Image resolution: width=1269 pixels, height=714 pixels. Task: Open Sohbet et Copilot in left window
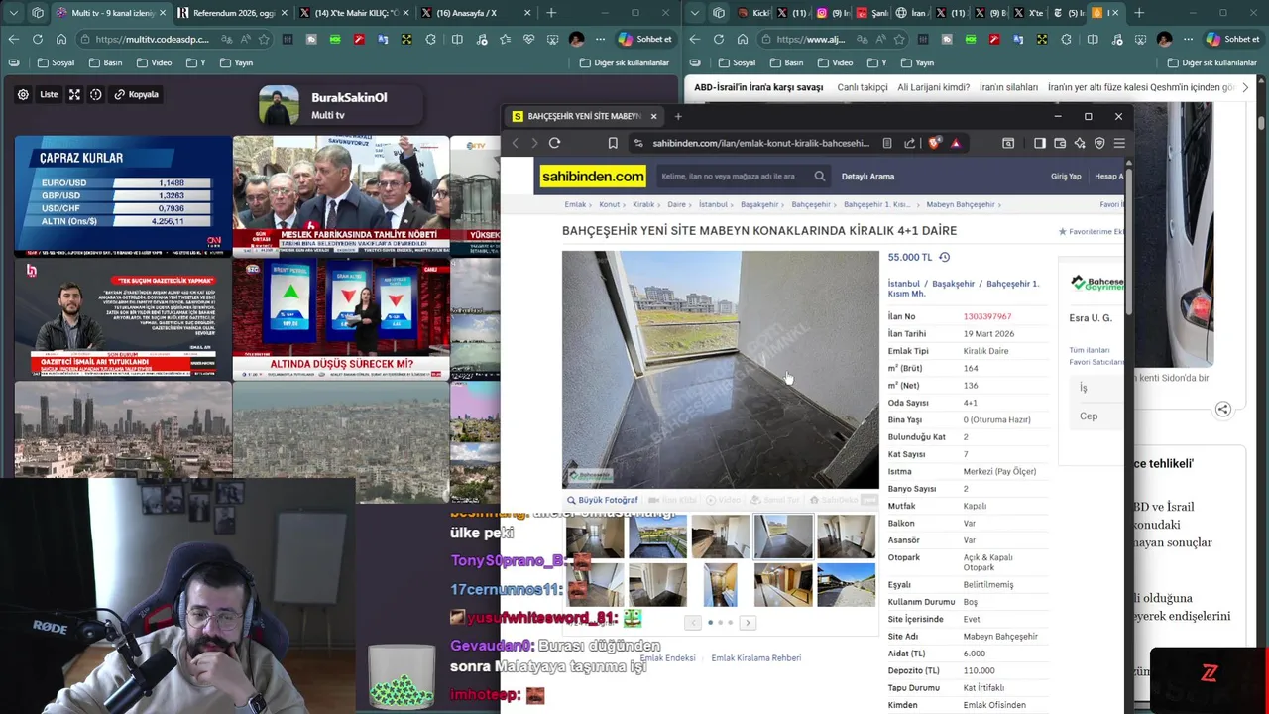pos(644,39)
